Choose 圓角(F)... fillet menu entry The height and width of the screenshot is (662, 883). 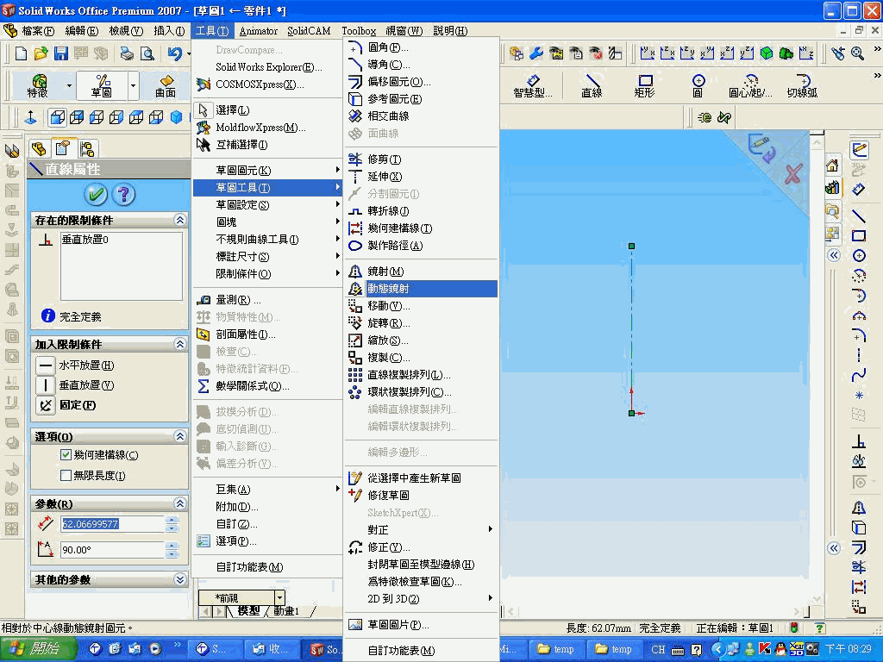(x=421, y=47)
